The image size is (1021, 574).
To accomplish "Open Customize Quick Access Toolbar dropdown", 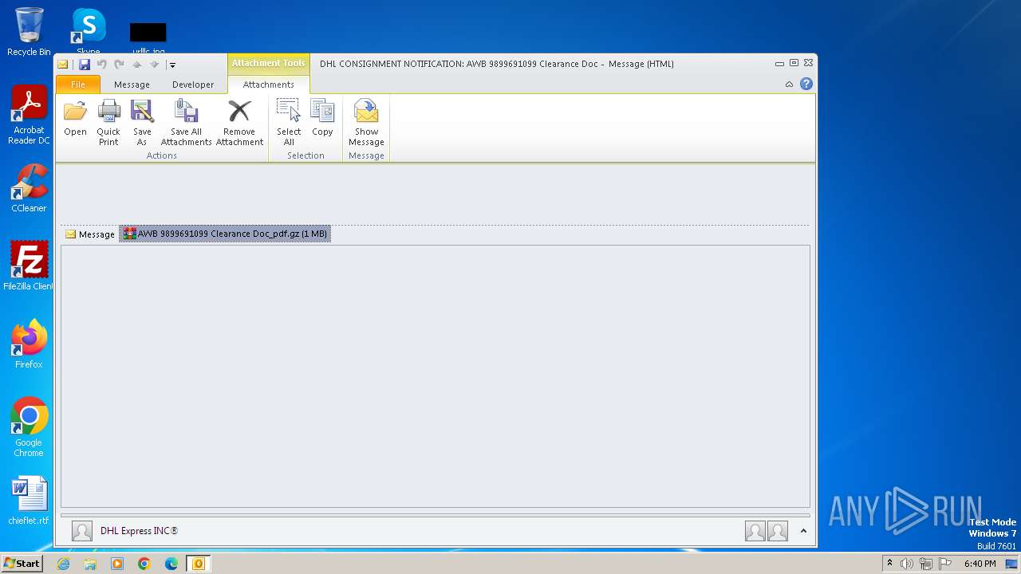I will tap(172, 65).
